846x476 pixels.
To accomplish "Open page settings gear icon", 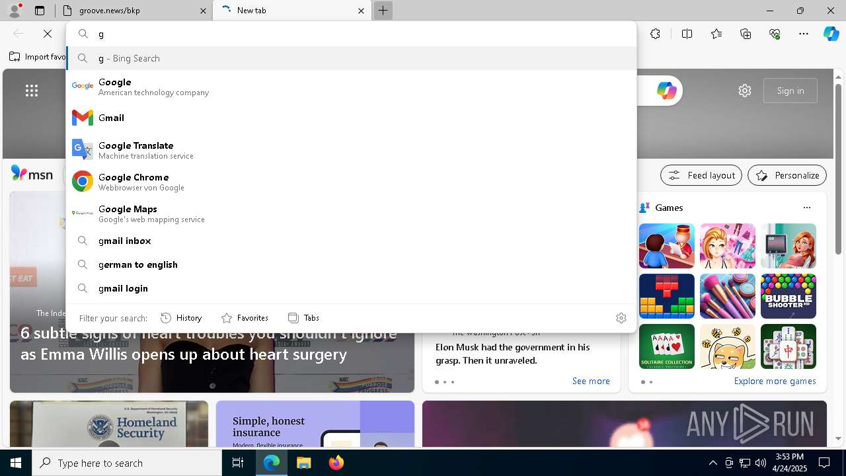I will point(745,91).
